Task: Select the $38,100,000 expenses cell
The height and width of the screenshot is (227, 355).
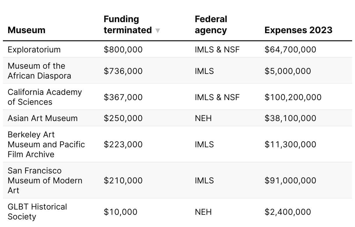Action: pos(290,118)
